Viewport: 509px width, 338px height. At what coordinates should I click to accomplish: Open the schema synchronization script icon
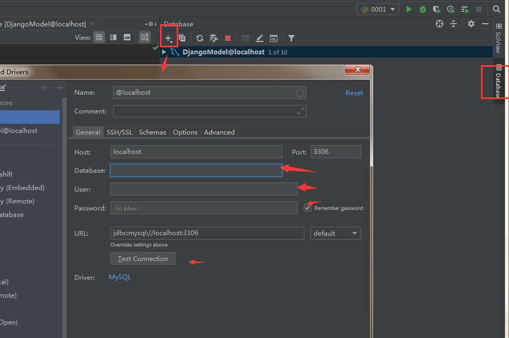point(214,38)
